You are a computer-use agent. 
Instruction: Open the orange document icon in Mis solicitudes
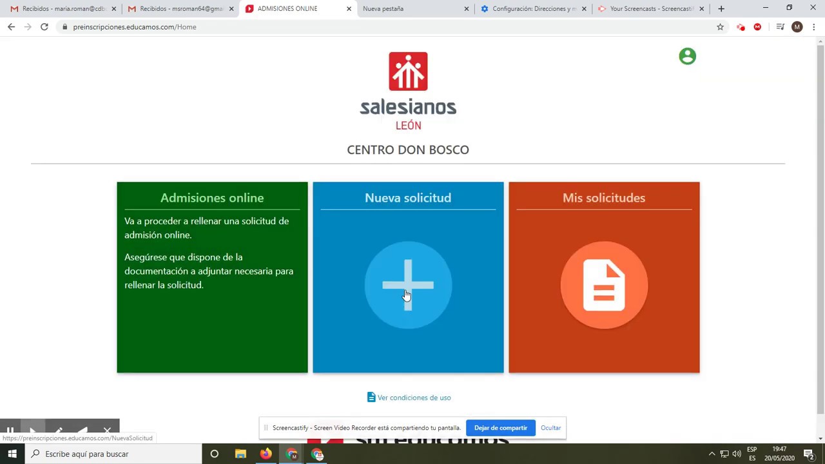604,285
